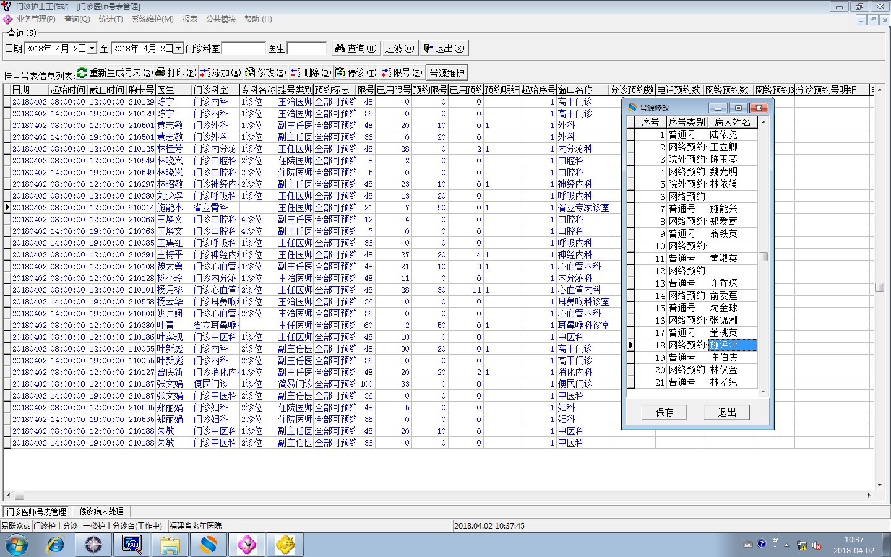Switch to the 候诊病人处理 tab
This screenshot has width=891, height=557.
click(x=101, y=511)
